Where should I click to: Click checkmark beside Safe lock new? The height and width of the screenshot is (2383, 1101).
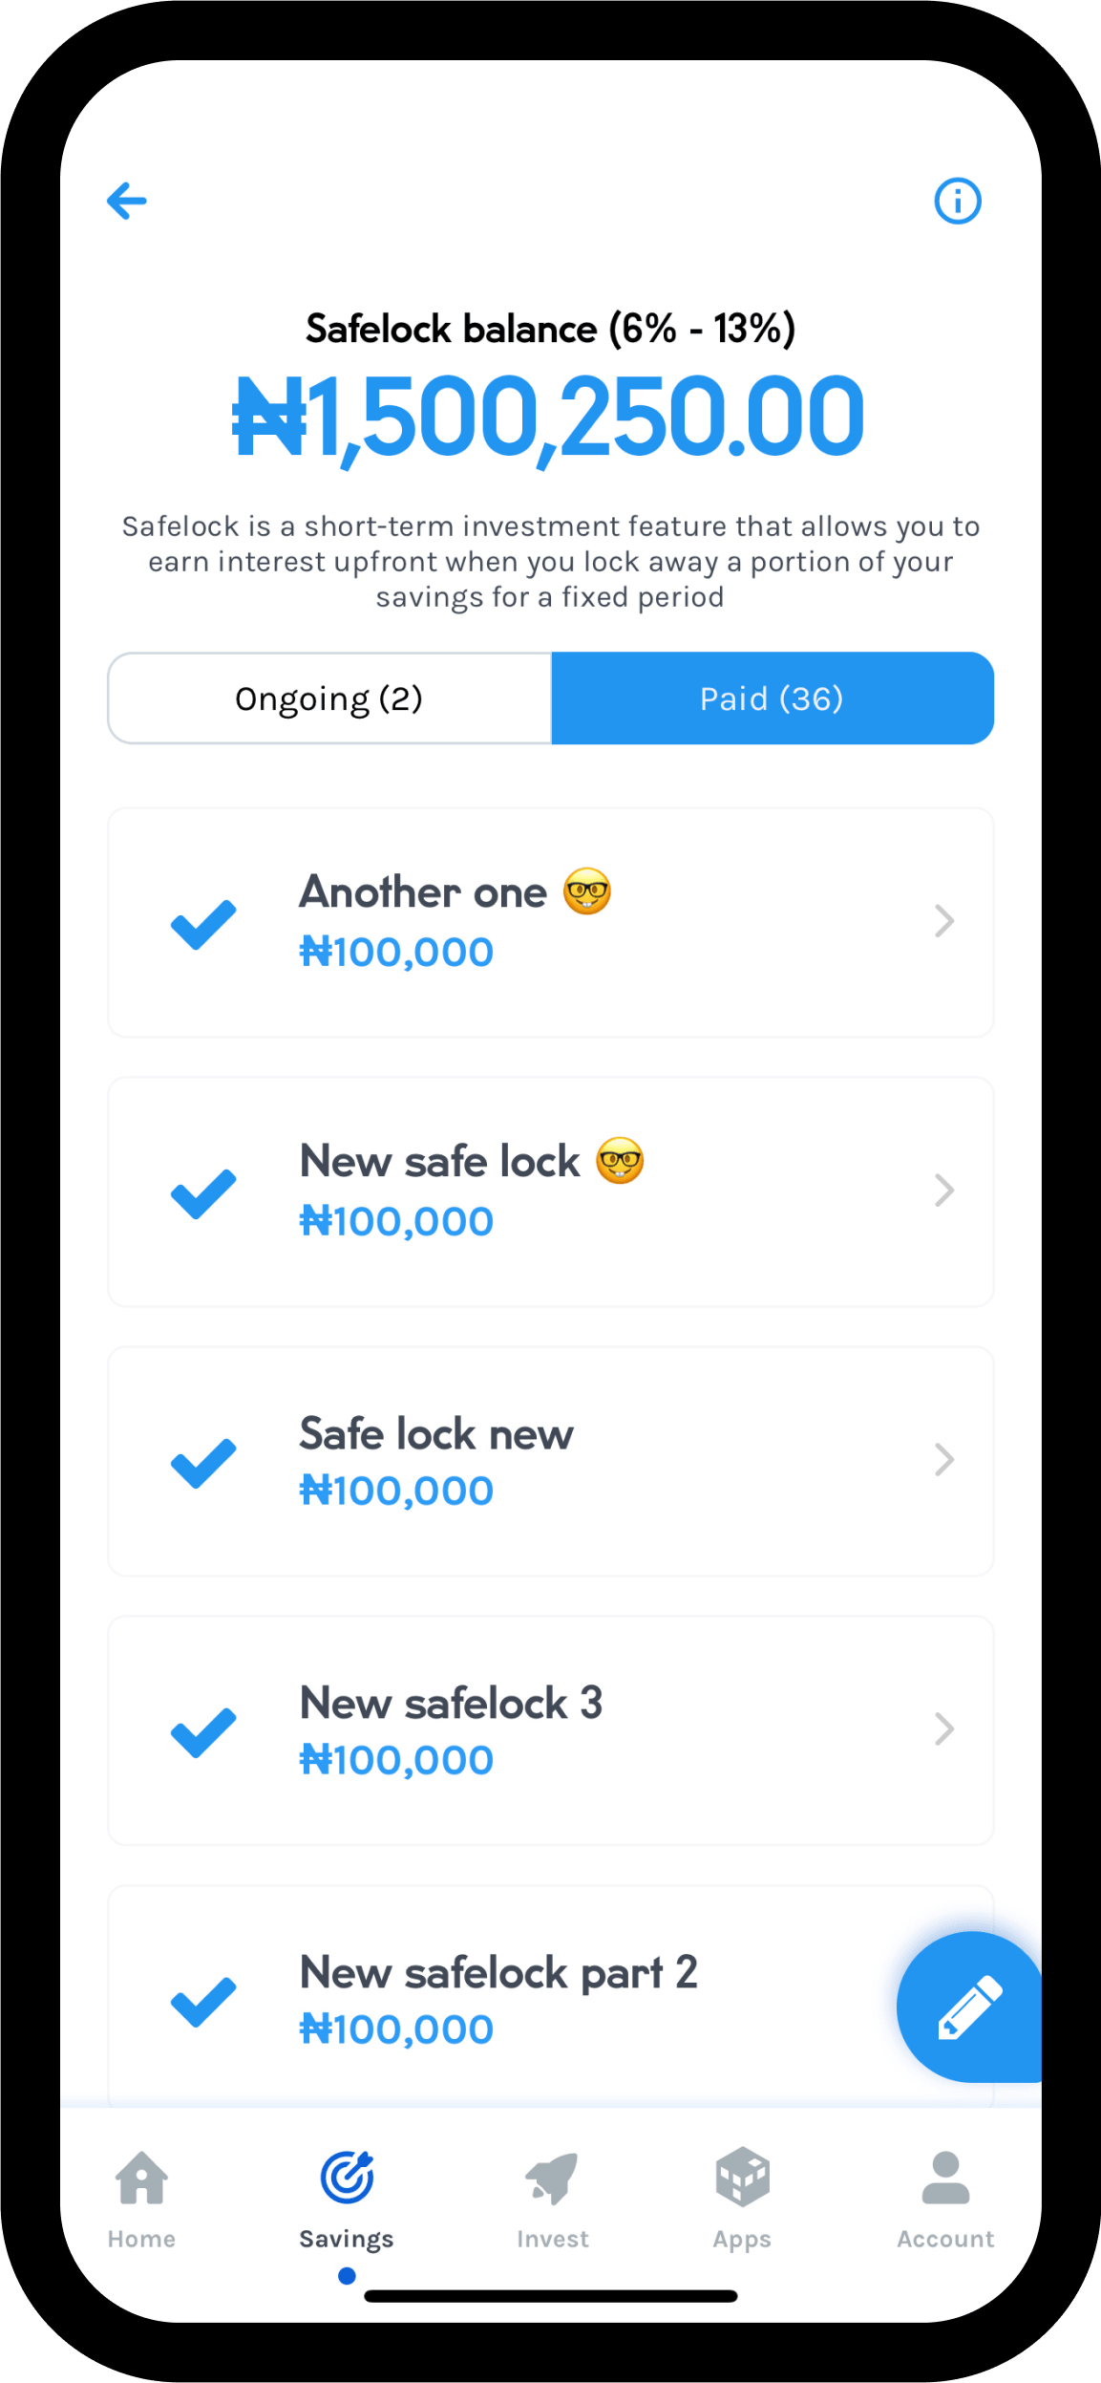pyautogui.click(x=203, y=1463)
